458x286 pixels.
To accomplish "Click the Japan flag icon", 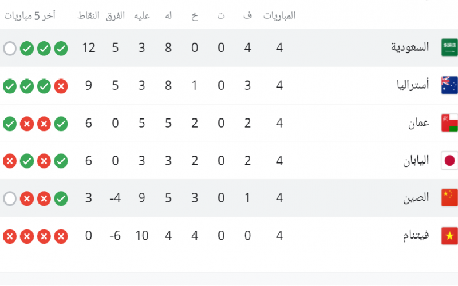I will click(x=449, y=161).
